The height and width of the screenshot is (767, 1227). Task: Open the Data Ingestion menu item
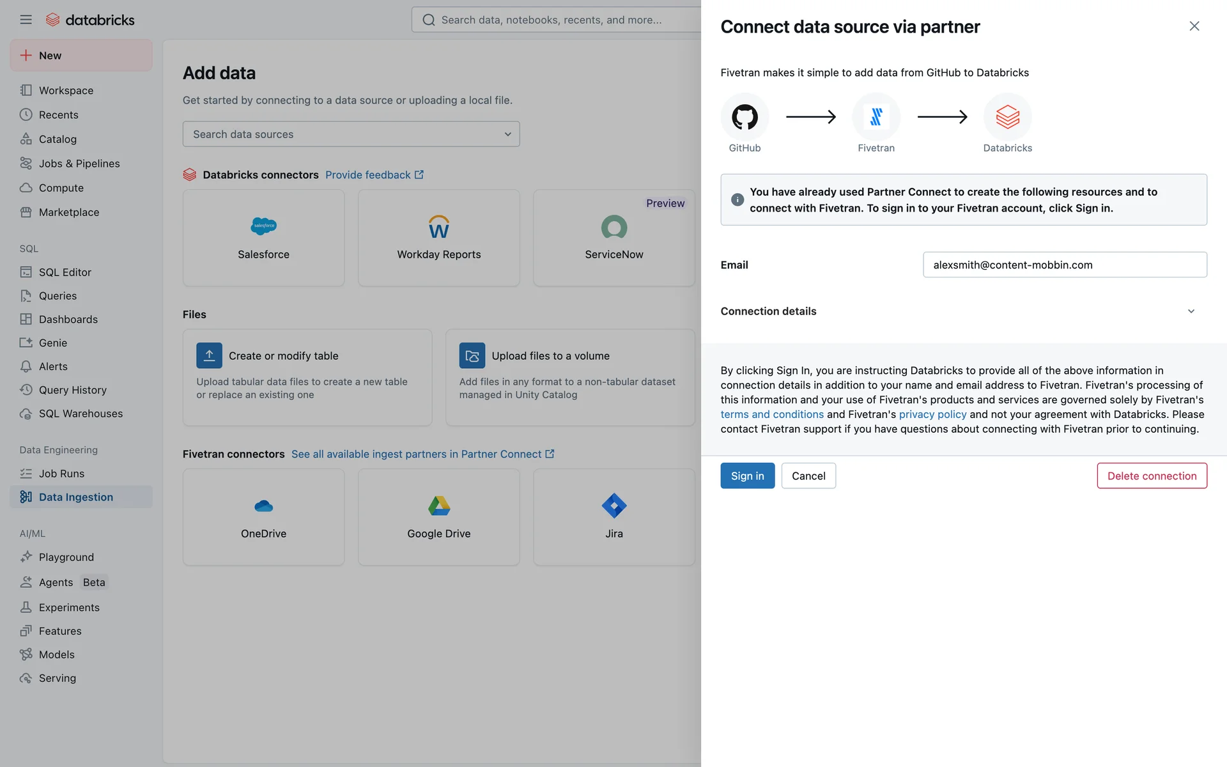point(76,497)
